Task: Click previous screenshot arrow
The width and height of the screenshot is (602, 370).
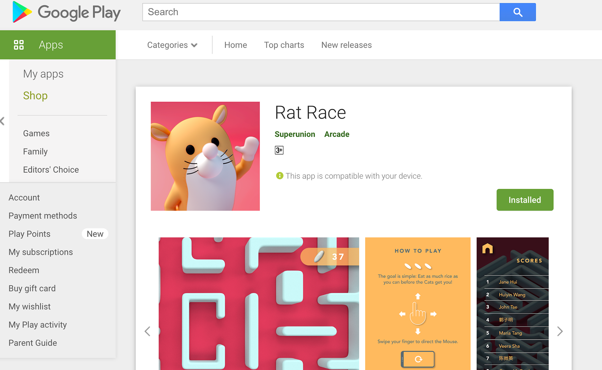Action: coord(147,331)
